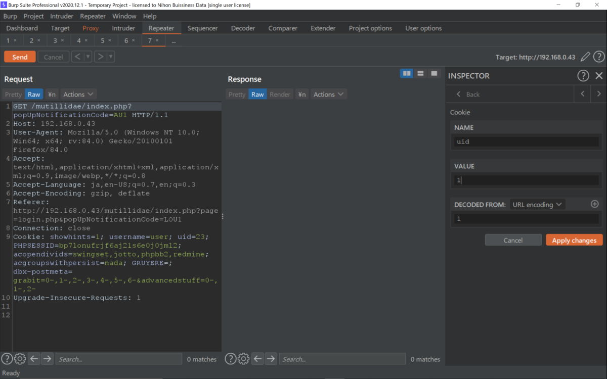The image size is (607, 379).
Task: Click Apply changes in Inspector
Action: [x=574, y=240]
